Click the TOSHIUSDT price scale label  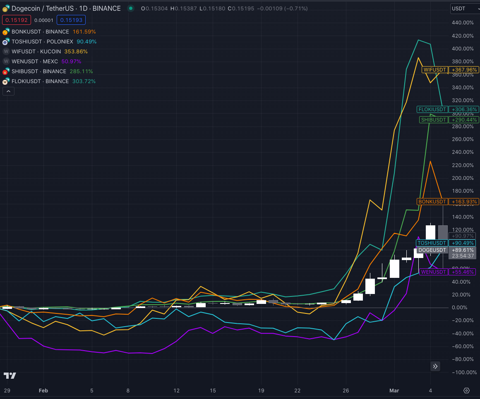coord(432,243)
